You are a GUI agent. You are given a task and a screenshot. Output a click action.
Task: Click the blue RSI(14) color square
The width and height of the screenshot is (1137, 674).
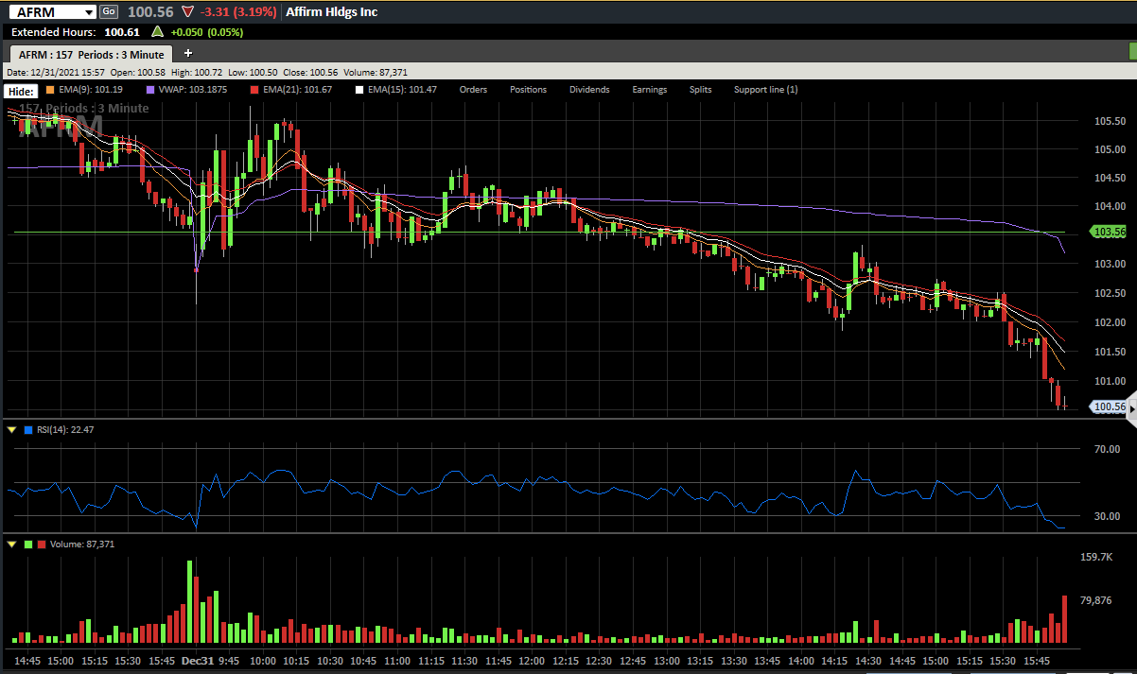[28, 430]
